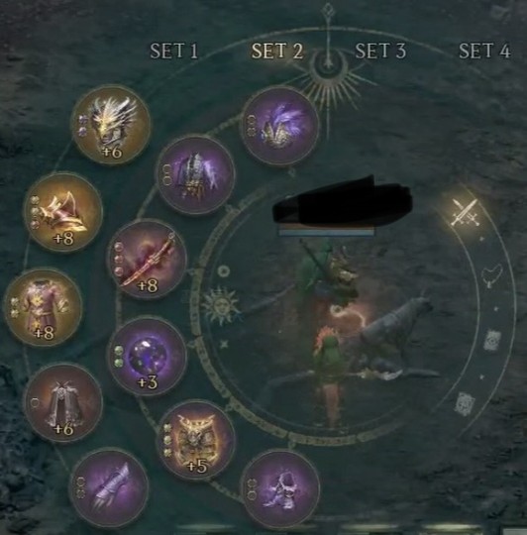Select the red sword weapon +8 slot
This screenshot has width=527, height=535.
click(148, 260)
